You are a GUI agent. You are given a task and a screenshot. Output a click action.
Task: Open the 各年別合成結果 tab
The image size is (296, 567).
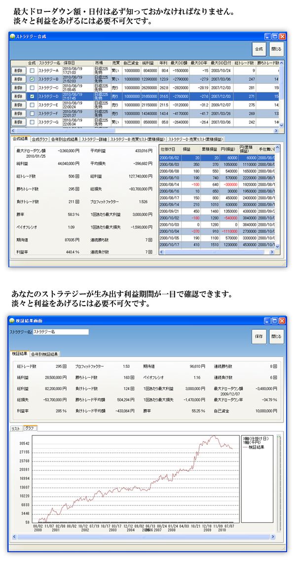(65, 140)
